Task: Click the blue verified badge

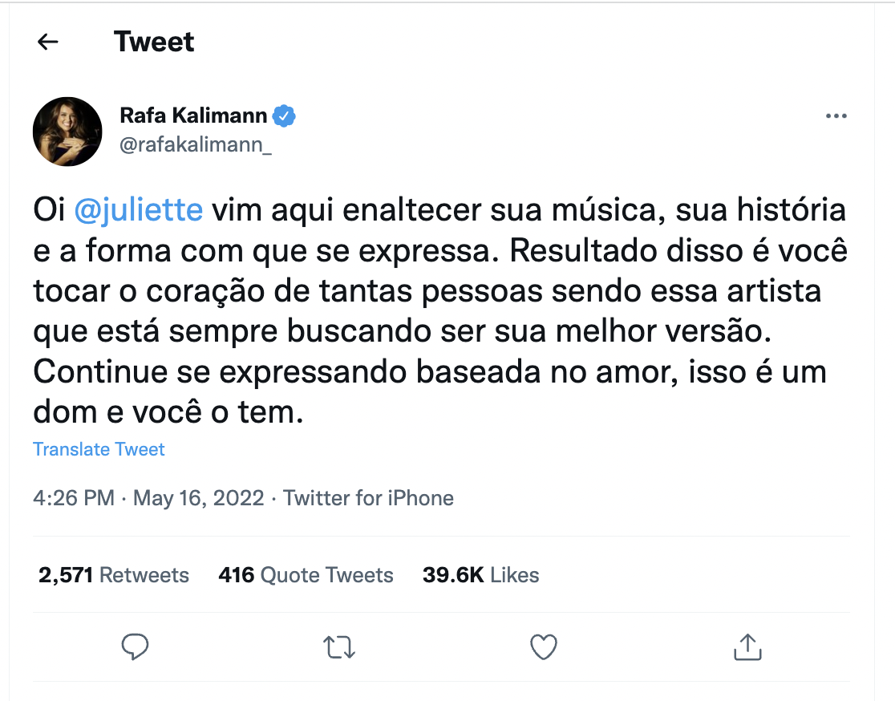Action: pyautogui.click(x=285, y=116)
